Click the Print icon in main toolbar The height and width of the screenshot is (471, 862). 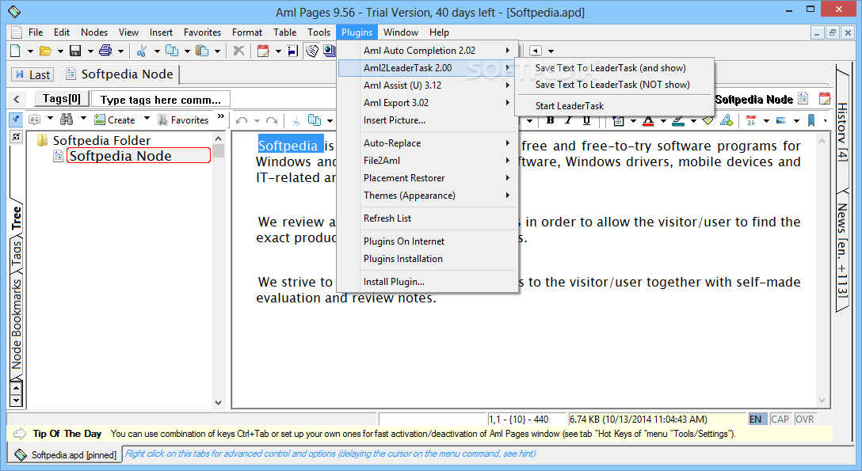[105, 51]
